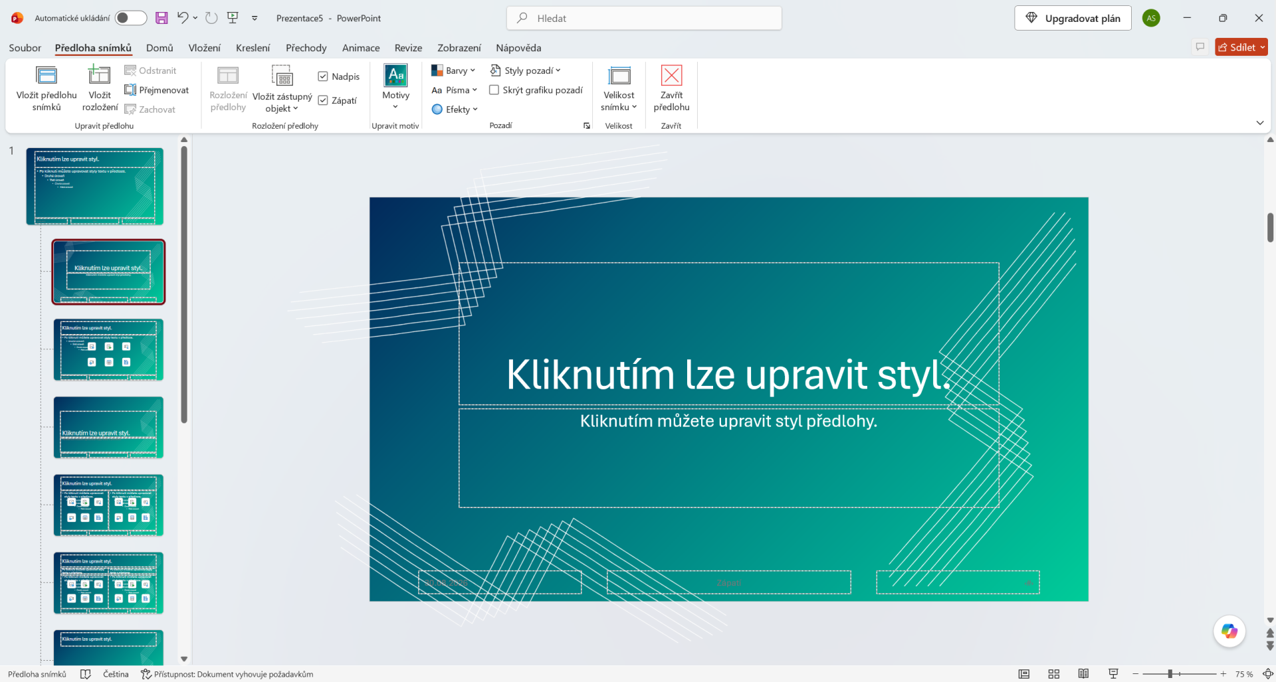Open the Soubor menu
Image resolution: width=1276 pixels, height=682 pixels.
[25, 48]
